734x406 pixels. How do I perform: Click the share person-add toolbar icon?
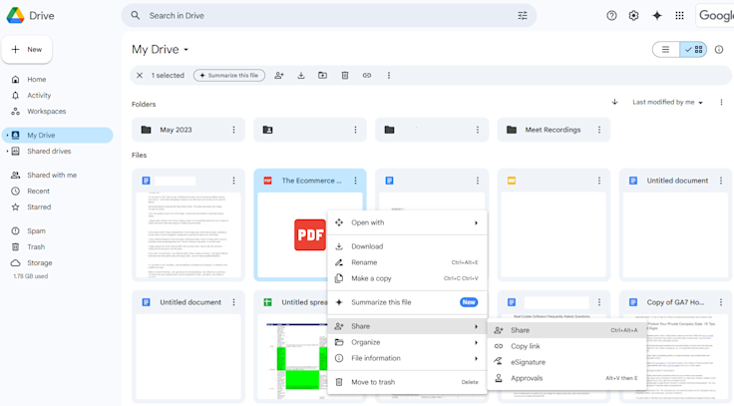pyautogui.click(x=279, y=76)
